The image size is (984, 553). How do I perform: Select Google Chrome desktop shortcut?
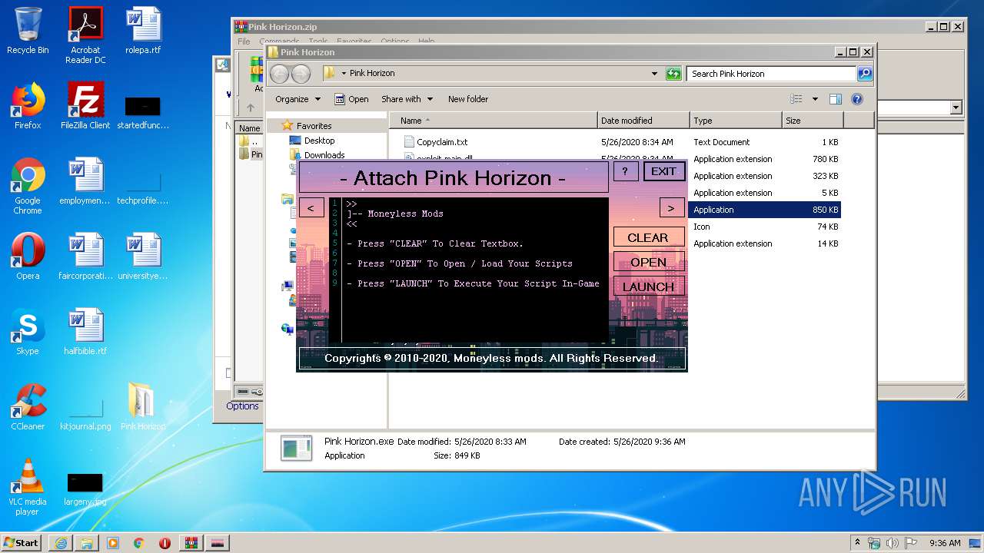pyautogui.click(x=28, y=186)
